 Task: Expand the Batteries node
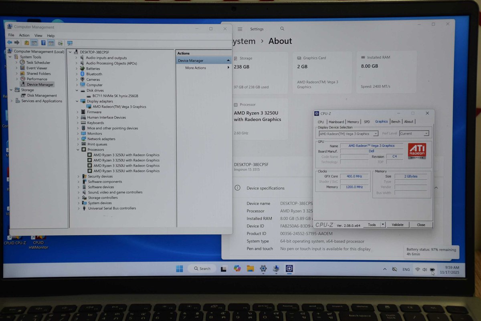tap(77, 69)
